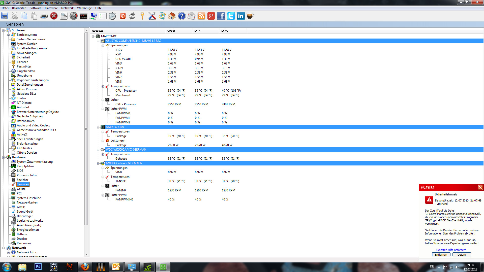Image resolution: width=484 pixels, height=272 pixels.
Task: Collapse the Spannungen group under ASUSTeK
Action: 103,46
